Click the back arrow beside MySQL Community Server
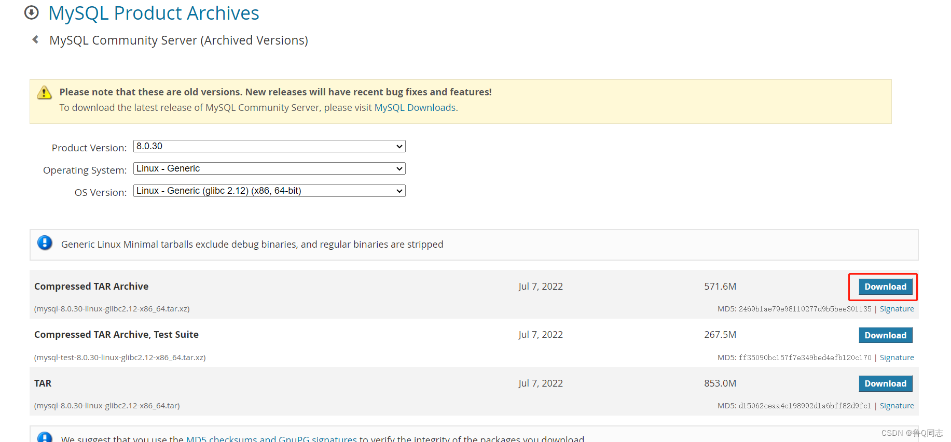This screenshot has width=951, height=442. pos(35,39)
